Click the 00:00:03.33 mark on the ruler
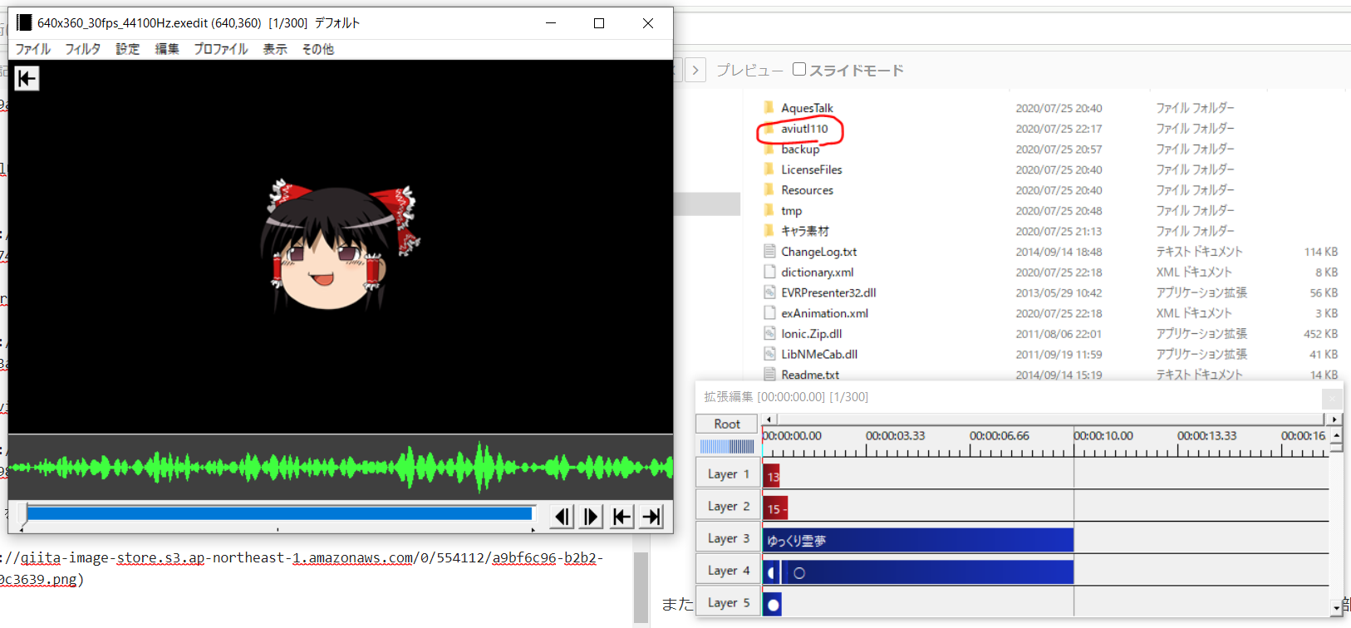 (x=895, y=435)
